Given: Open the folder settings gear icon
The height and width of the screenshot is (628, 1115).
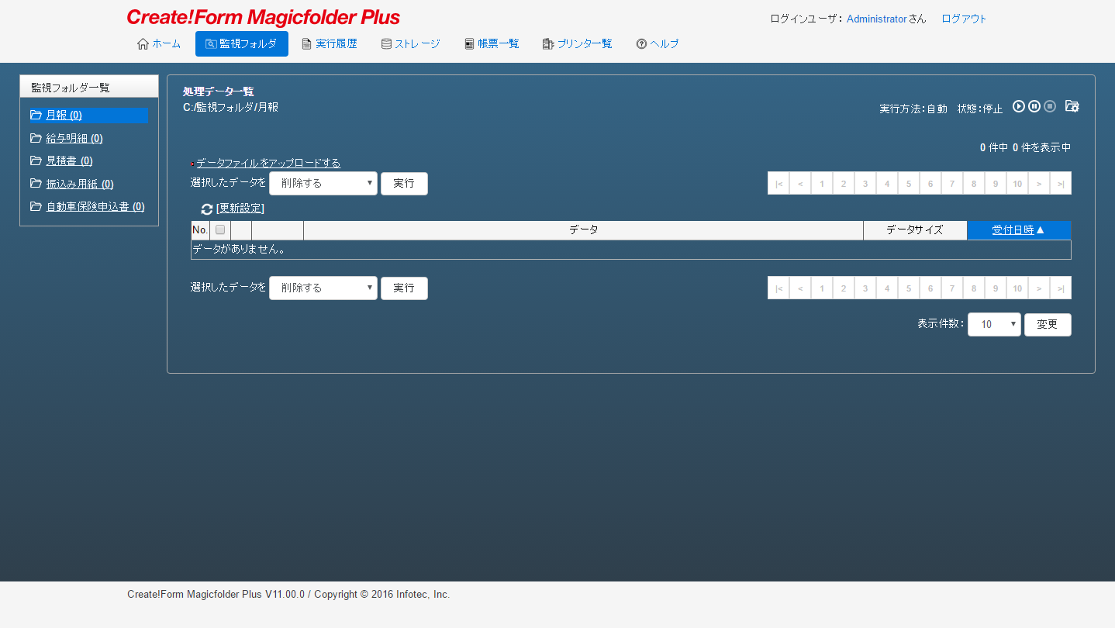Looking at the screenshot, I should tap(1072, 106).
